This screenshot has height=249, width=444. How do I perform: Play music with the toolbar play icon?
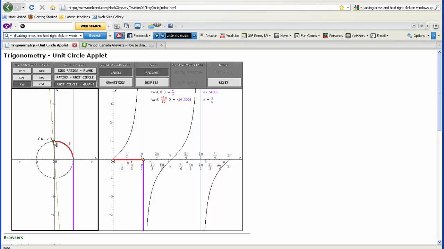156,36
